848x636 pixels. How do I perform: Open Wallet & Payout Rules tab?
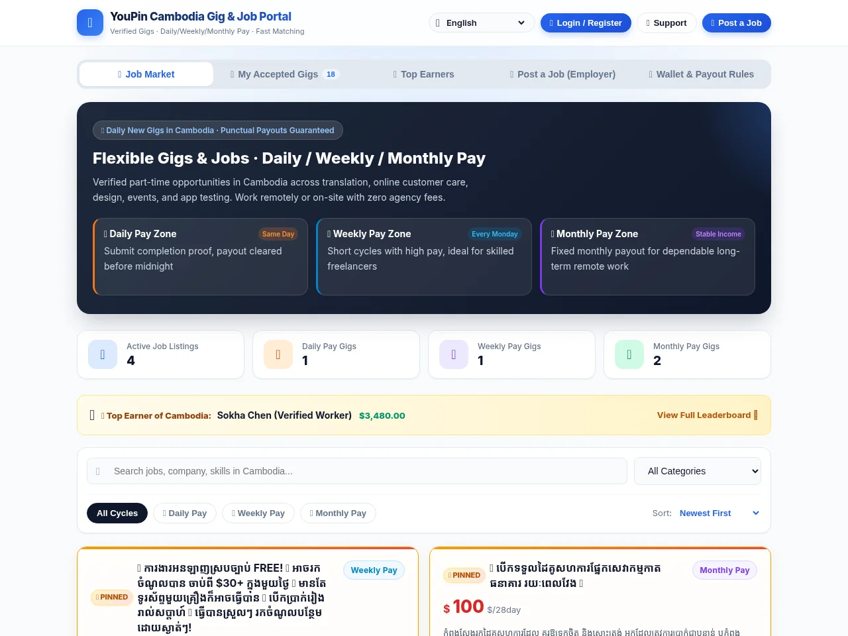[701, 74]
